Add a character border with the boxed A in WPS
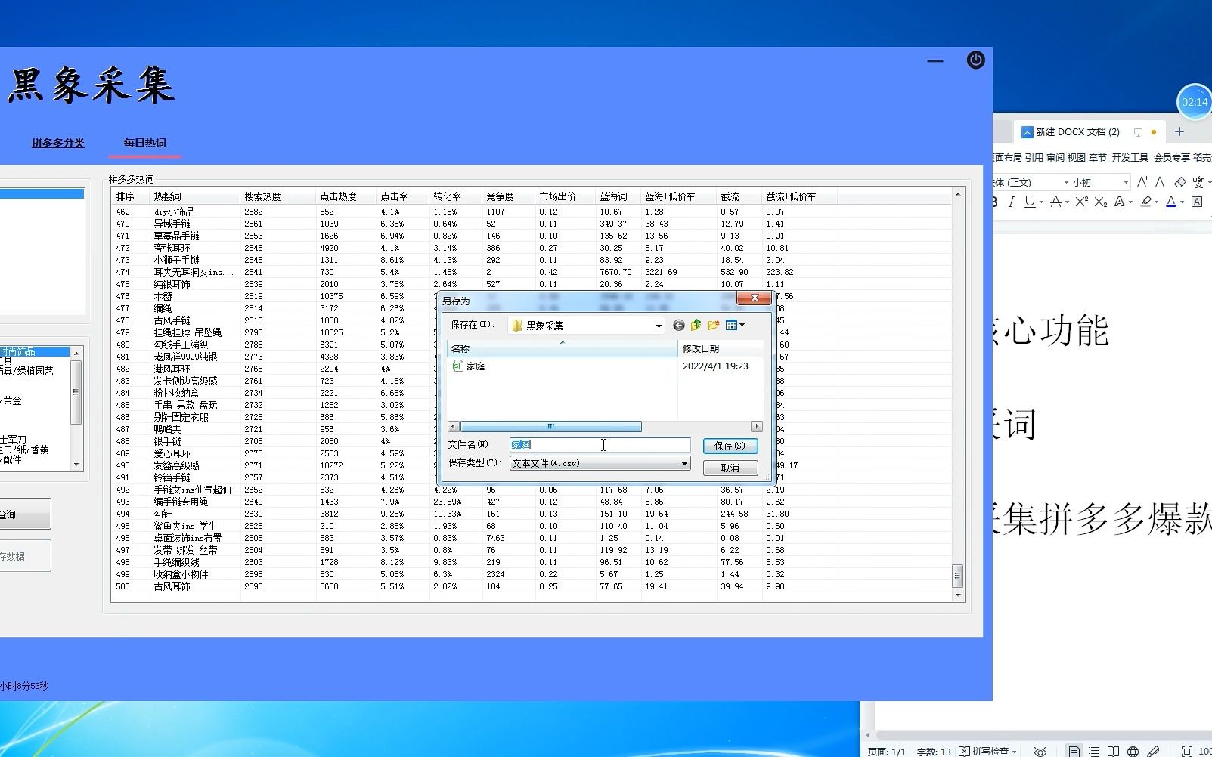 [1197, 202]
